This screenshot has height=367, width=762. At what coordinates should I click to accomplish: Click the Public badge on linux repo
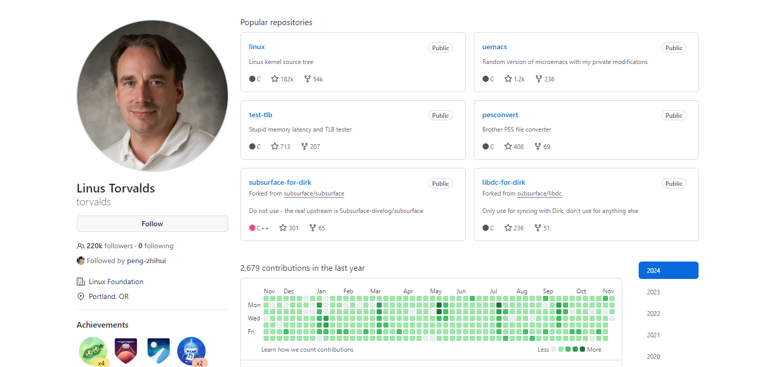440,48
